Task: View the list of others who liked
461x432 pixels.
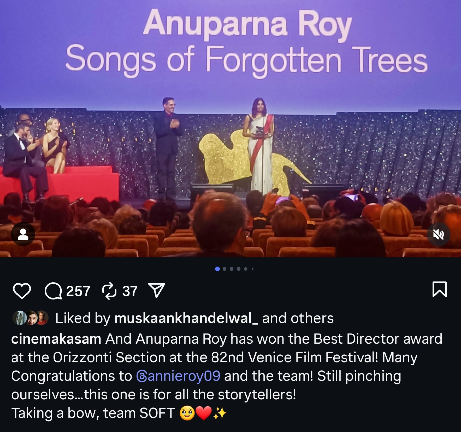Action: point(298,318)
